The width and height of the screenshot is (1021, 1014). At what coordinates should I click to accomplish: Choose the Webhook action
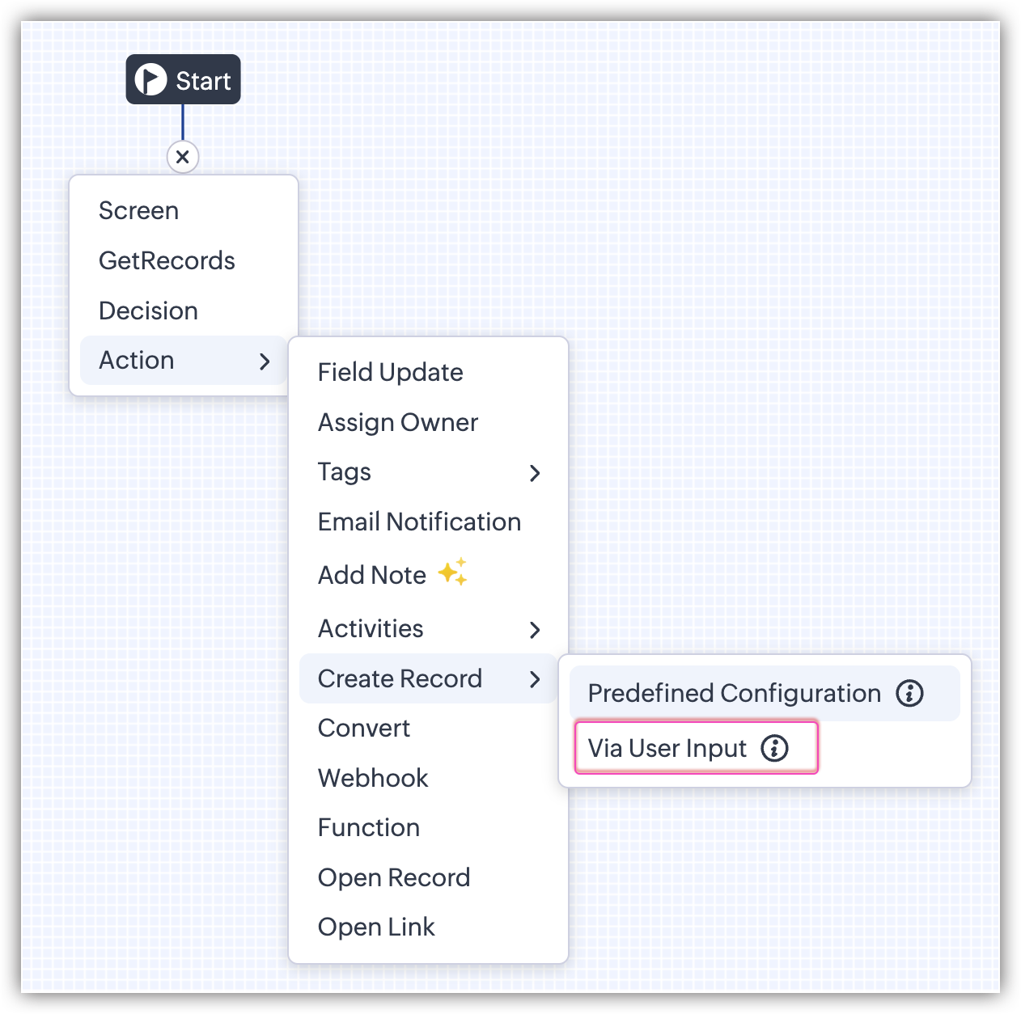pos(372,778)
